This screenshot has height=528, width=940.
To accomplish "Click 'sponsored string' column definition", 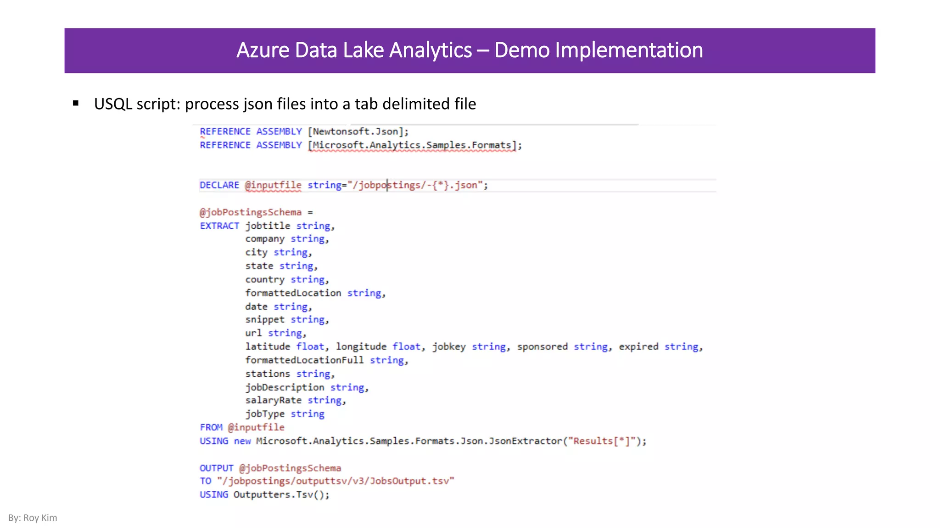I will (562, 347).
